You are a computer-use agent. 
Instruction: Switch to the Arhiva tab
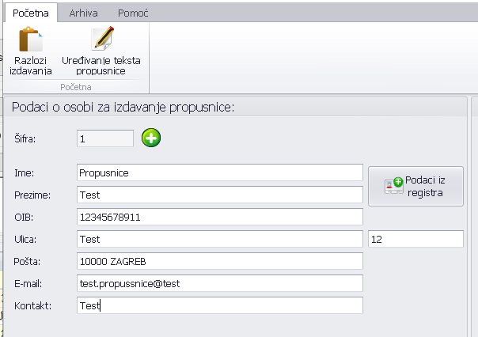coord(83,13)
